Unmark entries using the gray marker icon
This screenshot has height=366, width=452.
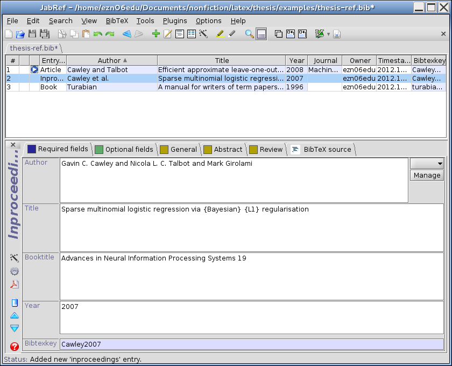pos(232,34)
